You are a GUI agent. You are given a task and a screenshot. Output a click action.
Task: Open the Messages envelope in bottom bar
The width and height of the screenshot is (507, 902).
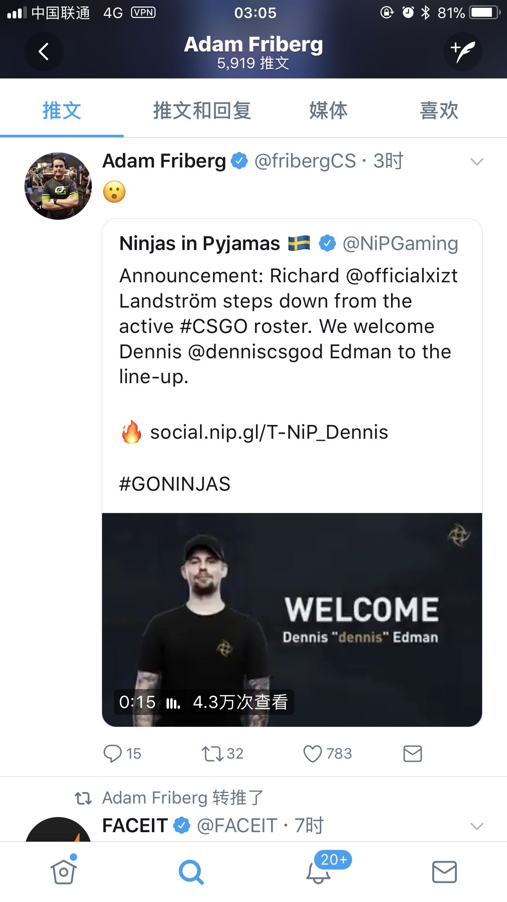tap(444, 872)
